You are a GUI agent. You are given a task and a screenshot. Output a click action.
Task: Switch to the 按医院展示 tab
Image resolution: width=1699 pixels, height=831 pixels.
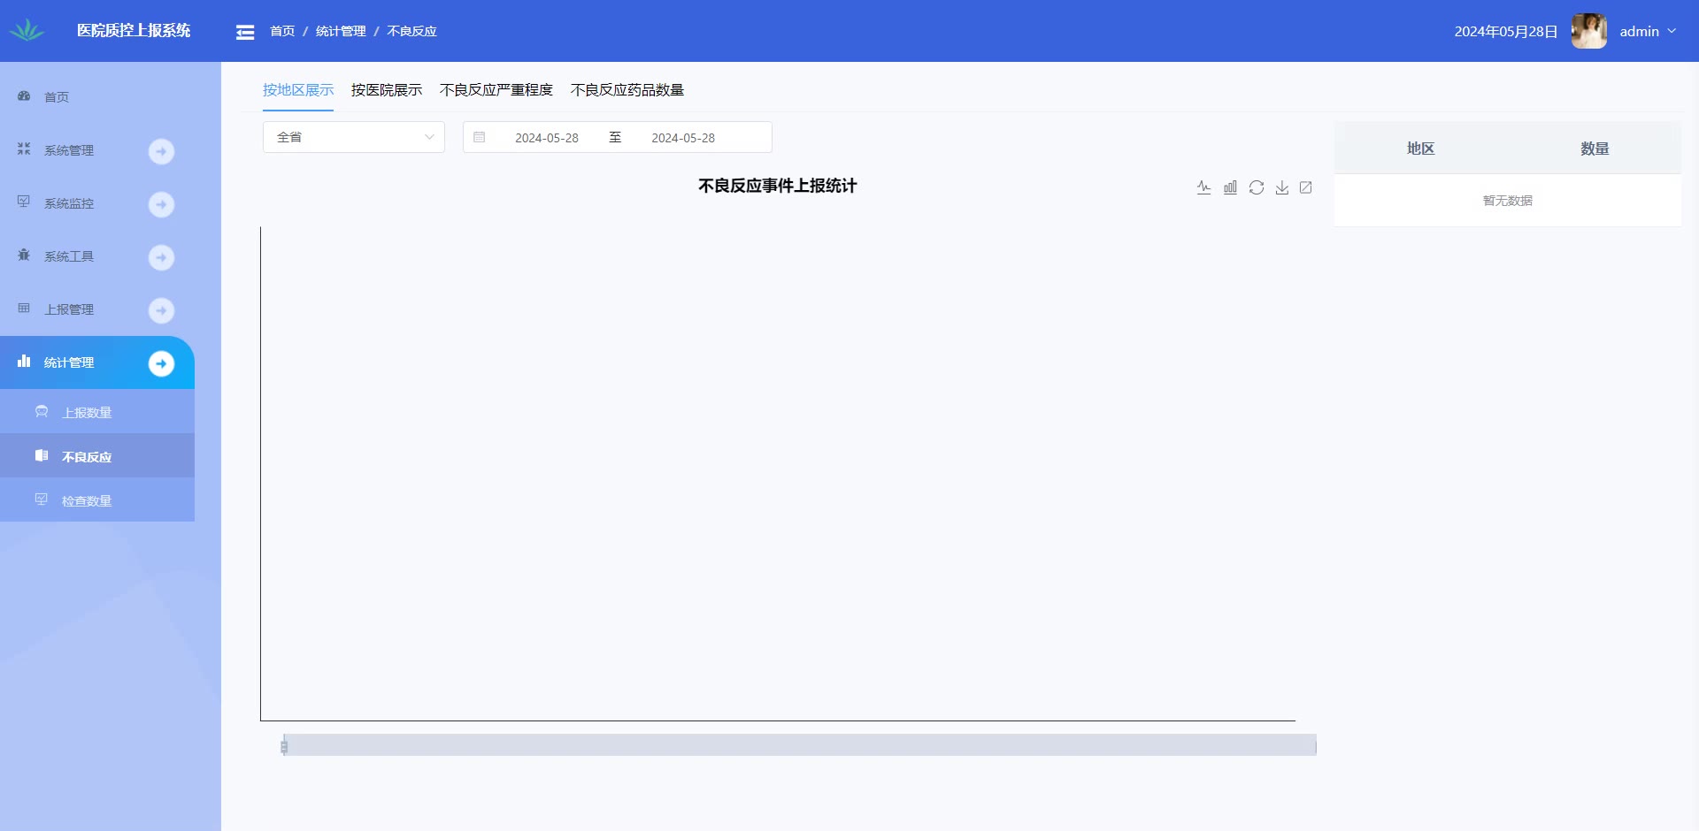point(387,90)
